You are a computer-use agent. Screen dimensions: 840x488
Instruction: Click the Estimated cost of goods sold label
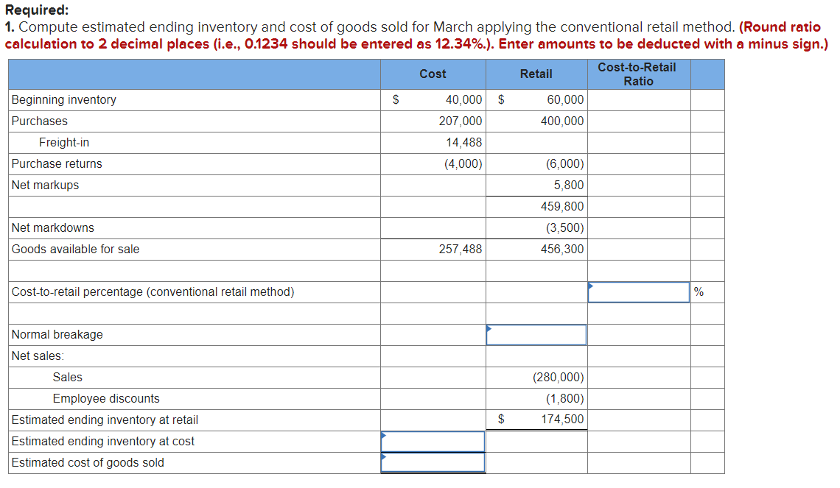point(88,463)
